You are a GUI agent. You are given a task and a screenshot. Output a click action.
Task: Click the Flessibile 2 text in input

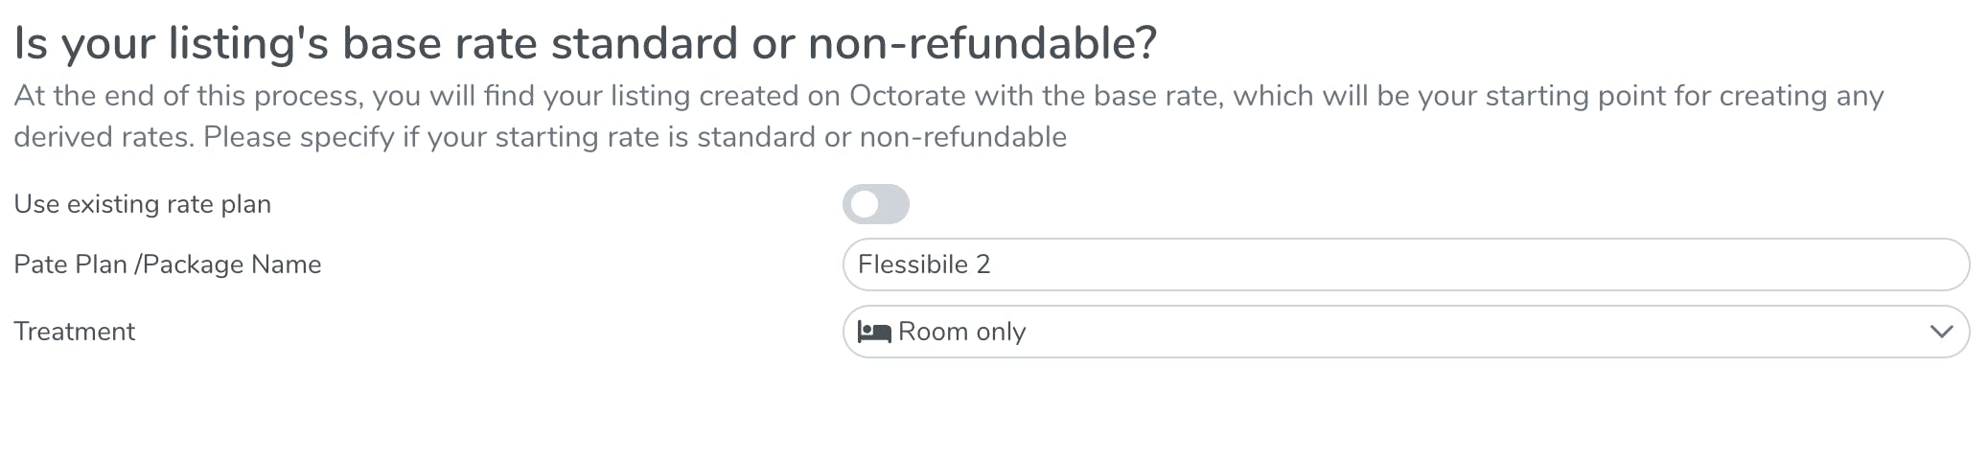pos(923,264)
